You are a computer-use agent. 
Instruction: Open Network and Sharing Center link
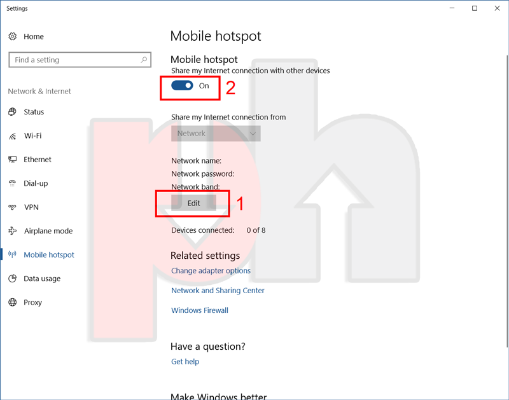(218, 291)
